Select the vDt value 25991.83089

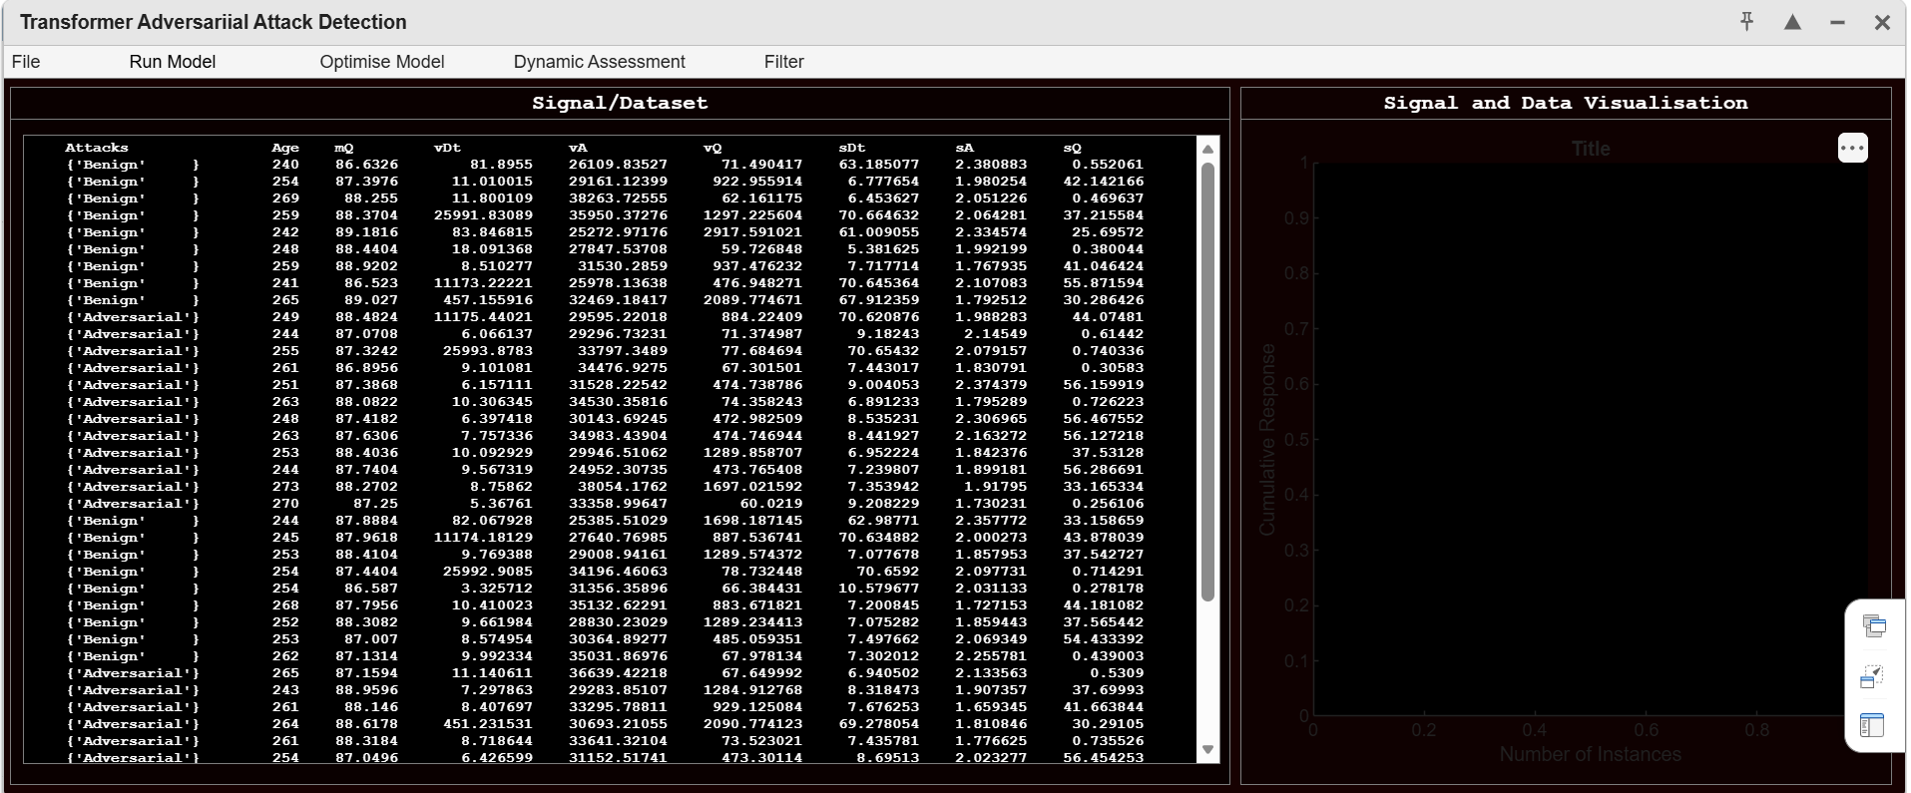coord(483,215)
